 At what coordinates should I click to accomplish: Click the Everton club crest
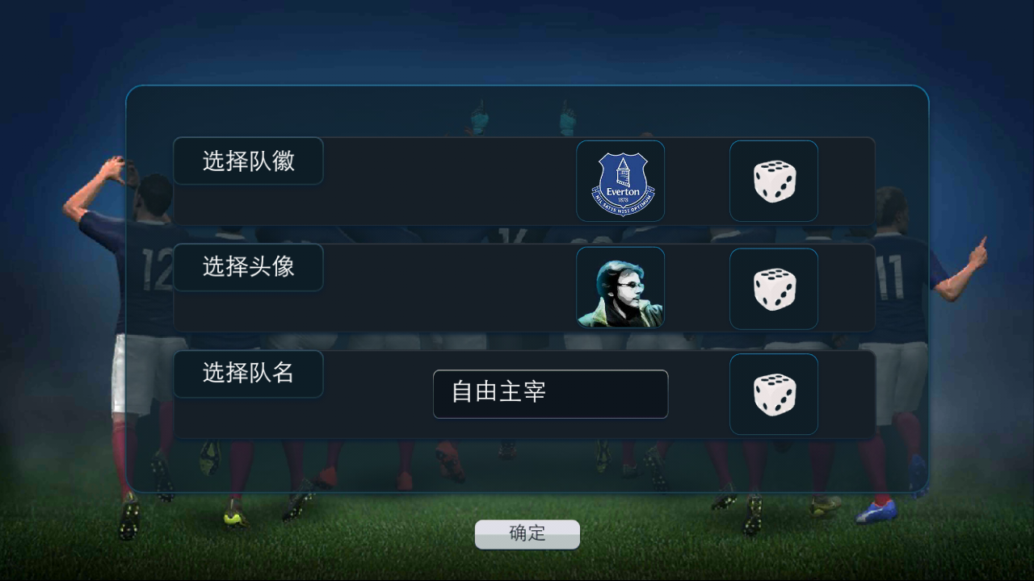(x=620, y=181)
